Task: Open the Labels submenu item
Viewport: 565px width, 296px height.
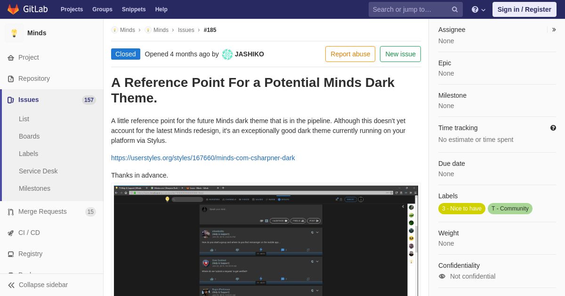Action: pyautogui.click(x=29, y=154)
